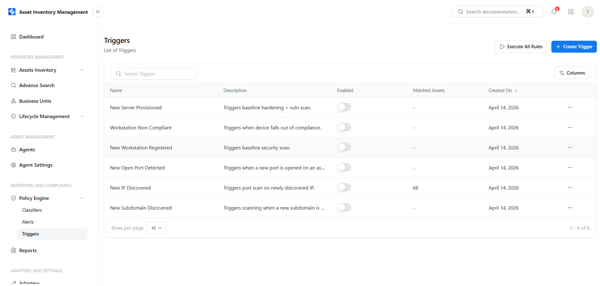Focus the Search Triggers field
The image size is (600, 286).
(154, 74)
